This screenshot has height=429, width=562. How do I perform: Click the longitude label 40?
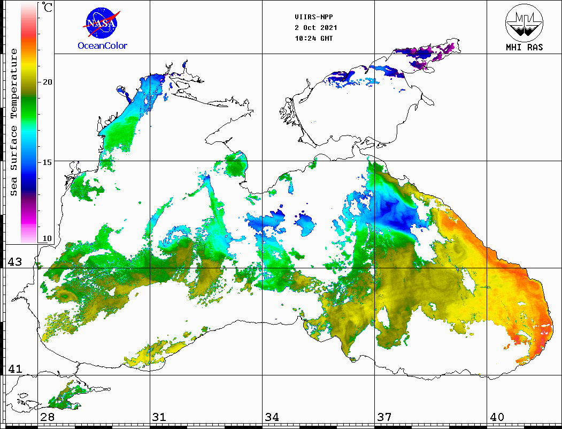[496, 417]
